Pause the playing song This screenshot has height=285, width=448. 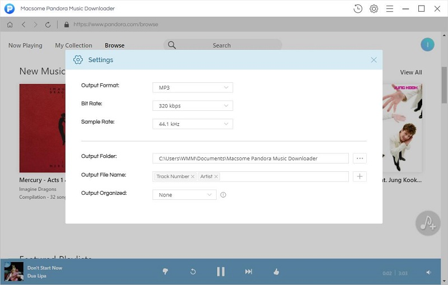tap(221, 272)
